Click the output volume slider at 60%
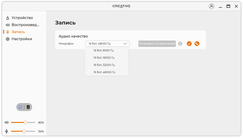 25,122
